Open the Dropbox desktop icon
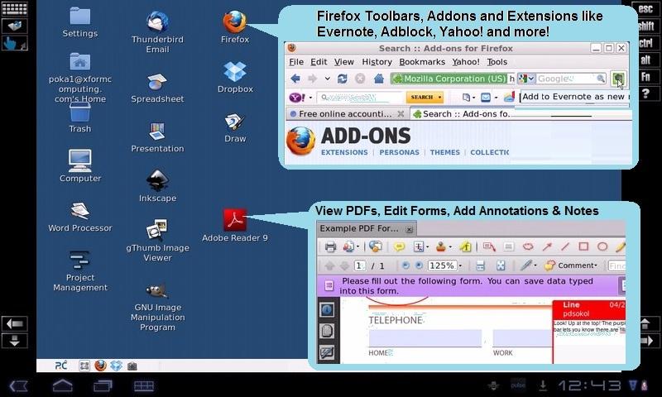 pos(235,73)
